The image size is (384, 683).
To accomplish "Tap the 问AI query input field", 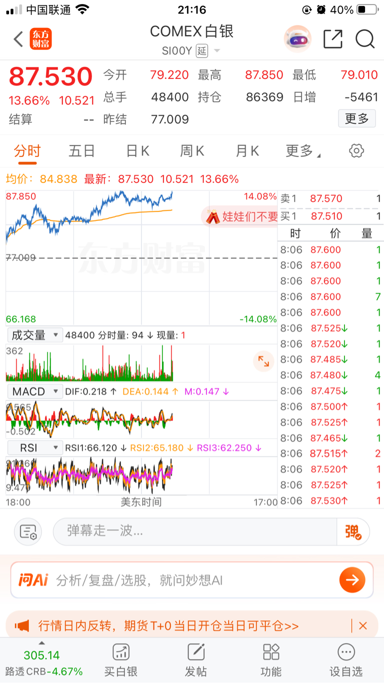I will point(192,580).
